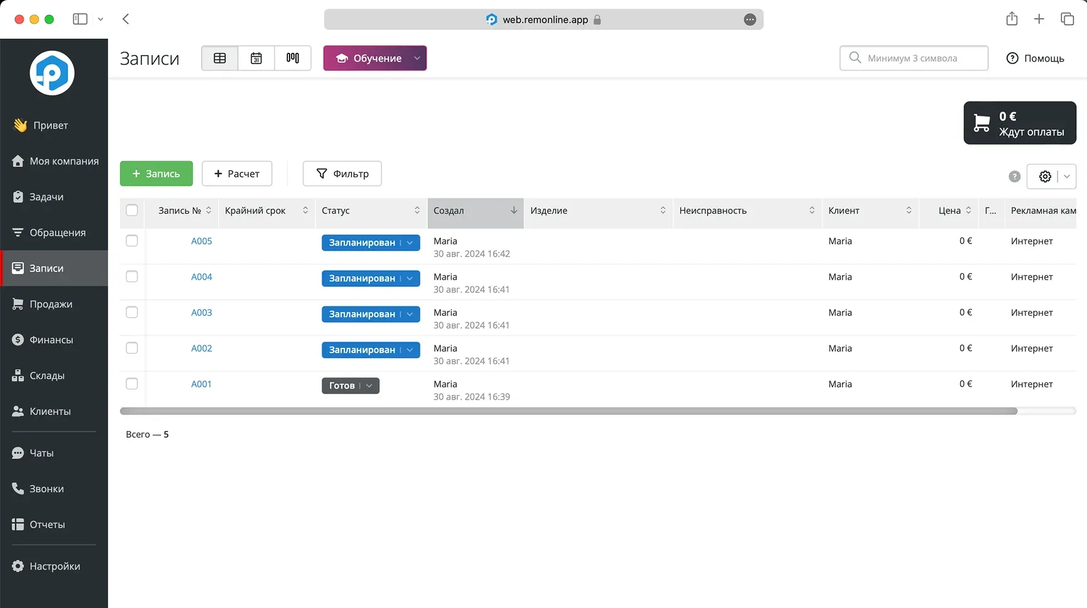Check the checkbox for record A001
The height and width of the screenshot is (608, 1087).
pos(132,383)
